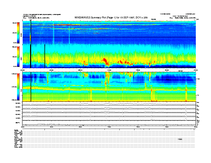This screenshot has width=211, height=163.
Task: Select the 40.00 tick on RAD2 color scale
Action: (14, 23)
